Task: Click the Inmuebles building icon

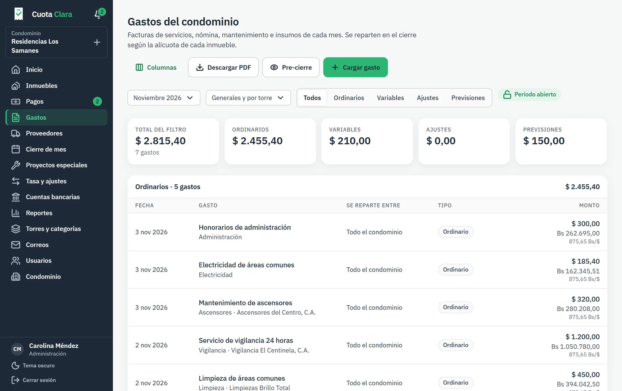Action: pos(15,86)
